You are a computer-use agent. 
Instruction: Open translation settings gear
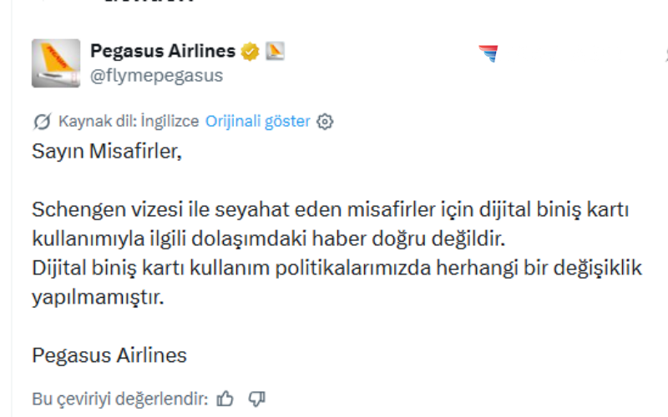point(326,122)
